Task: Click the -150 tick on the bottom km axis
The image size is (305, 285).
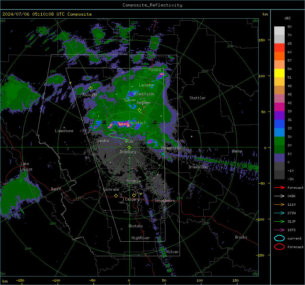Action: 20,280
